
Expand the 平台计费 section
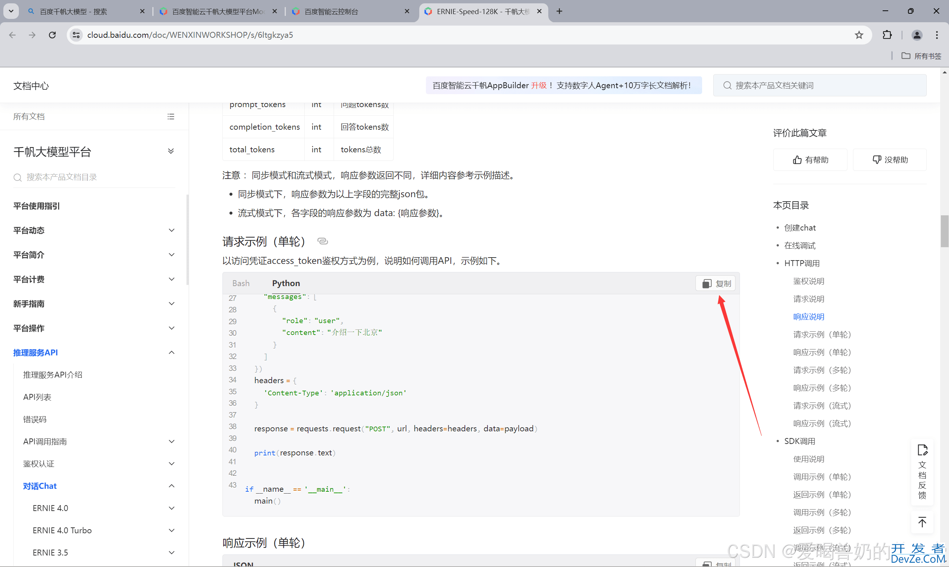(172, 279)
